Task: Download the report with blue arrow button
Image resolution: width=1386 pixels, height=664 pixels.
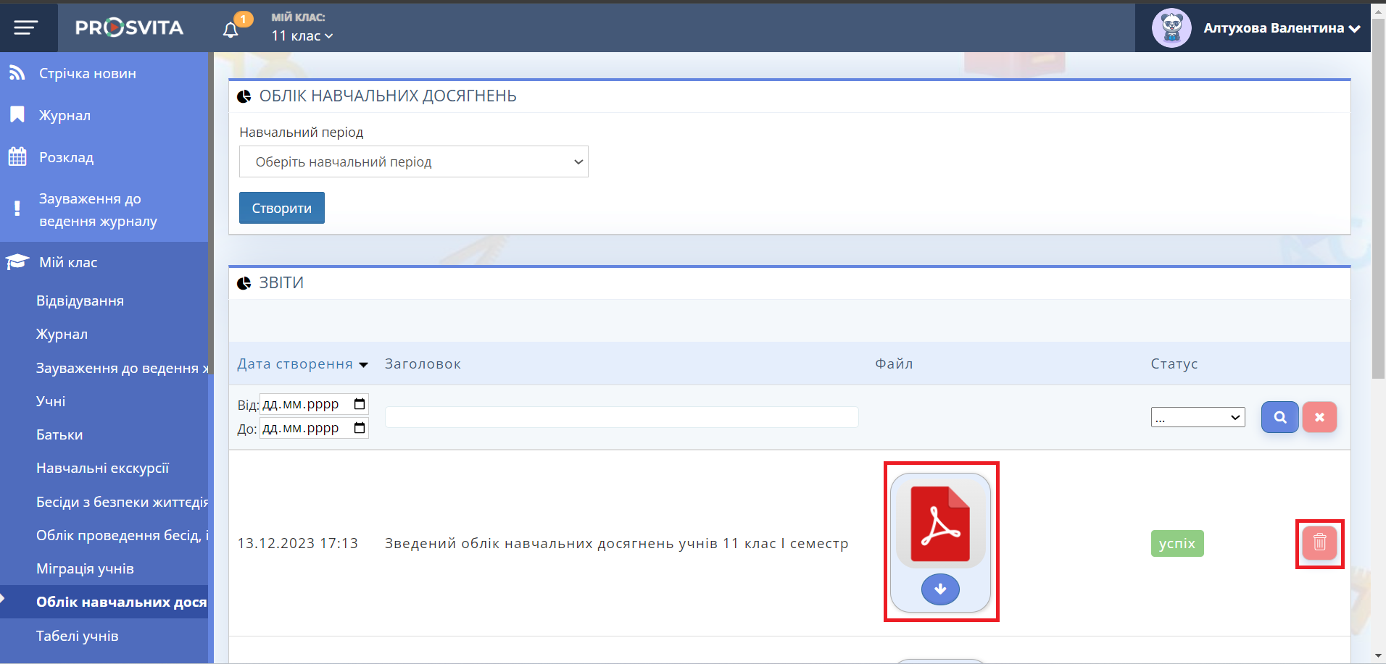Action: [x=940, y=589]
